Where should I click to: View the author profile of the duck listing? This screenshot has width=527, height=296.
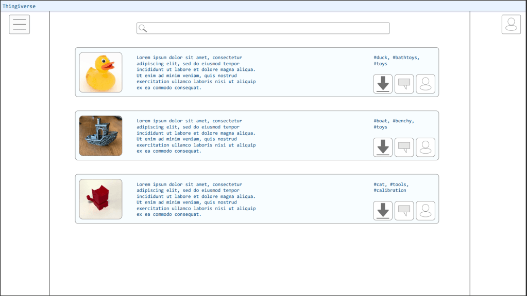pos(426,84)
